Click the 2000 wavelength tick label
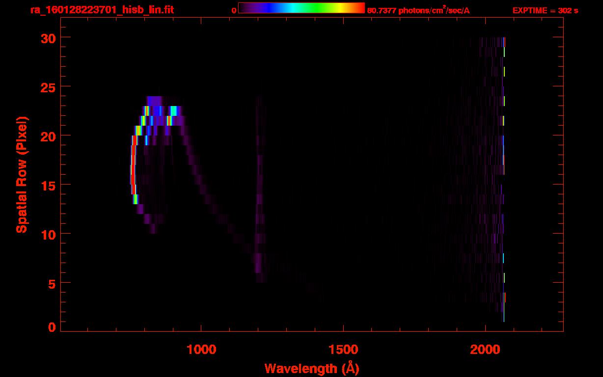The width and height of the screenshot is (603, 377). pos(485,350)
